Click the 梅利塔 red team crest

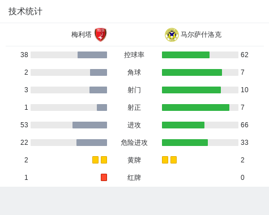pos(101,35)
